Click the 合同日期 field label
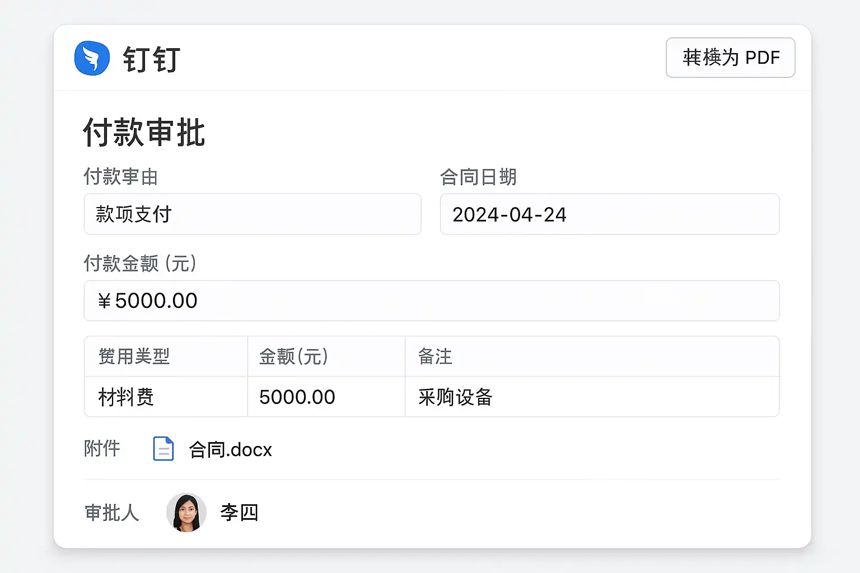Viewport: 860px width, 573px height. pos(478,177)
